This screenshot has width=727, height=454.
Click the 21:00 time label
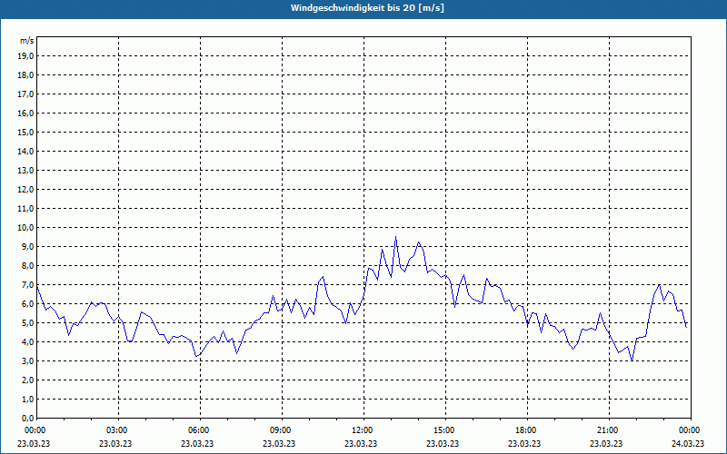click(609, 430)
